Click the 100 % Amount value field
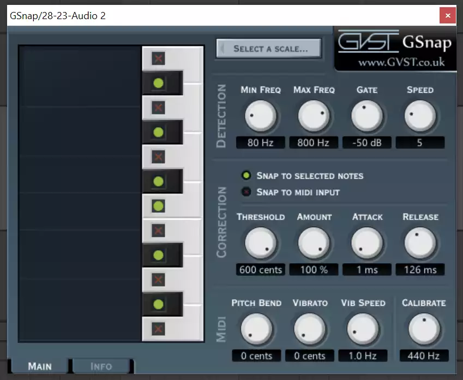This screenshot has width=463, height=380. [314, 270]
